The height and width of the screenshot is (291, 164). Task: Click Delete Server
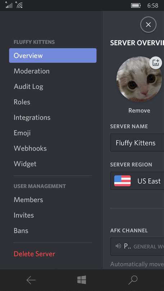35,254
